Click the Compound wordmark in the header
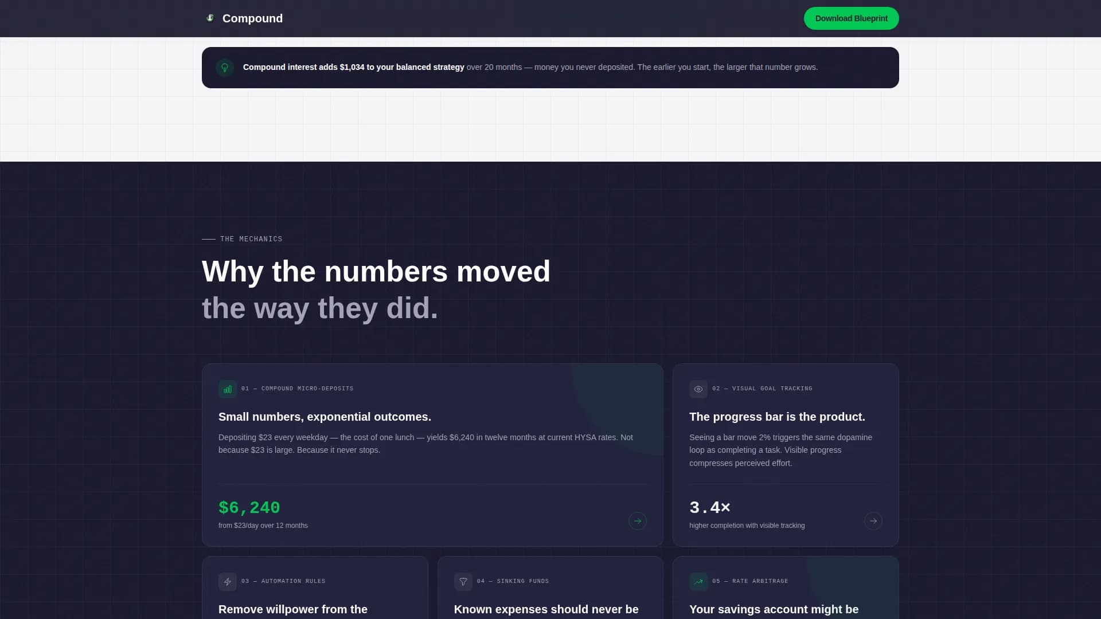1101x619 pixels. [252, 18]
